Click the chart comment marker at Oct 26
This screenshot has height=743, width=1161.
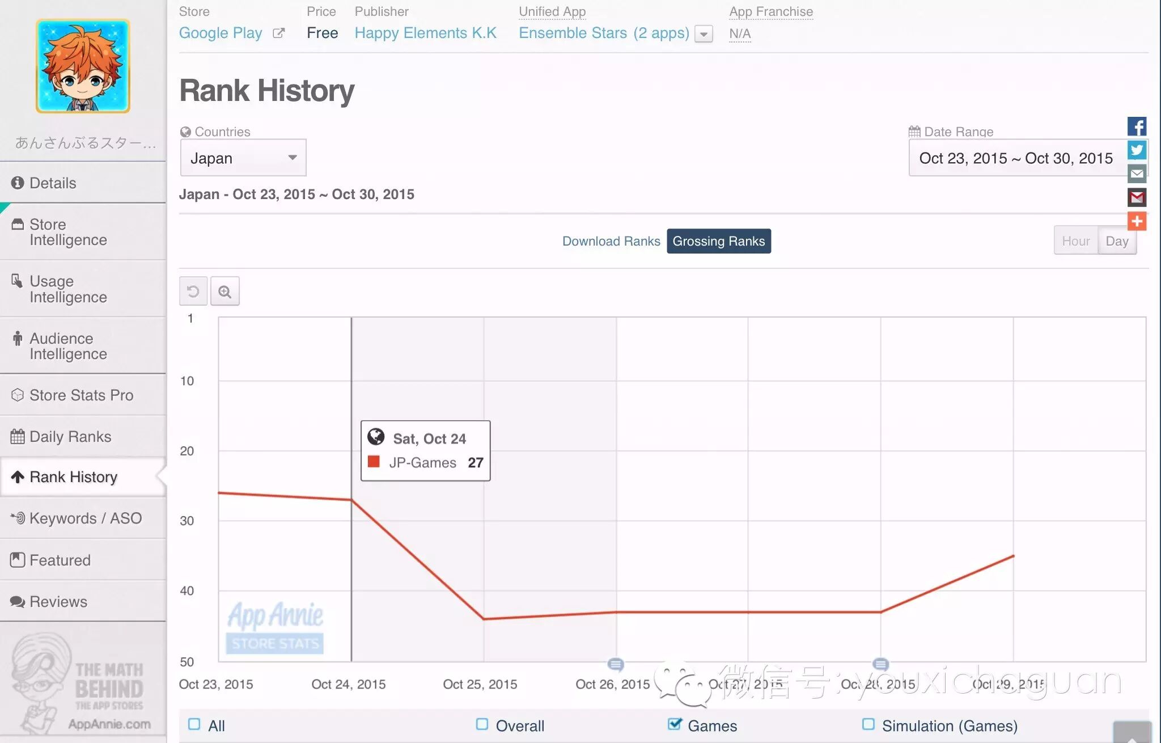pyautogui.click(x=616, y=664)
